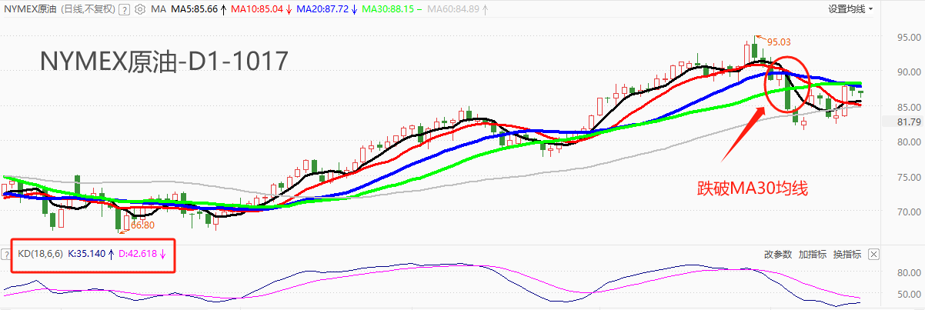Click the red down arrow next to MA10:85.04
Screen dimensions: 925x310
point(288,10)
